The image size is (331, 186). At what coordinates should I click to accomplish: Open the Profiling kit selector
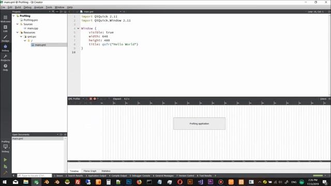pos(5,147)
